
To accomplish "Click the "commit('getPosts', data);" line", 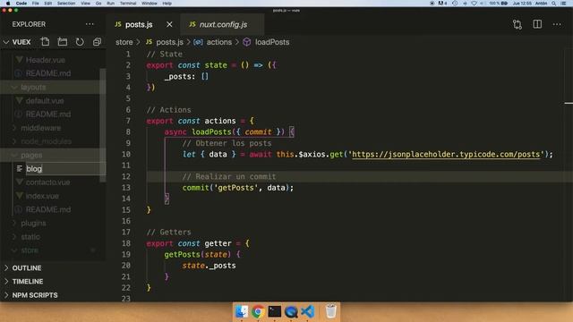I will pos(238,188).
